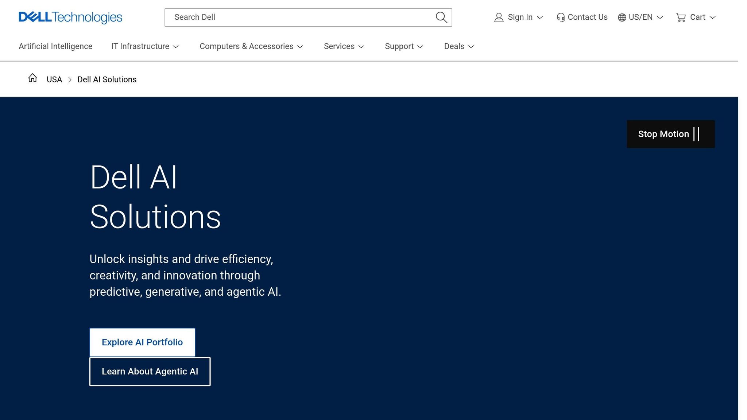Open the Services dropdown menu
The image size is (747, 420).
[344, 46]
